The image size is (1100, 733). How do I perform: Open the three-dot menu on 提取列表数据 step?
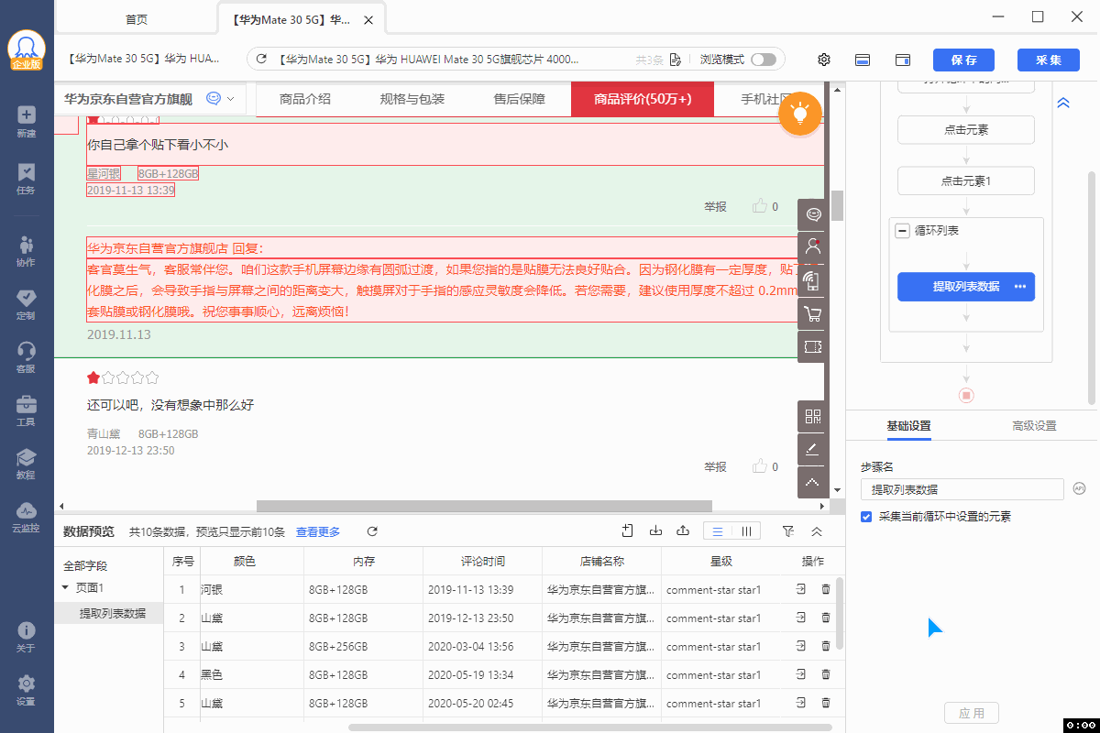(x=1020, y=287)
